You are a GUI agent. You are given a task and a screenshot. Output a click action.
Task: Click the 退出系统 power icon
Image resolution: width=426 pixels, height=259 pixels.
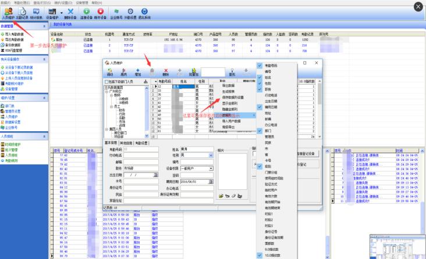click(x=144, y=11)
